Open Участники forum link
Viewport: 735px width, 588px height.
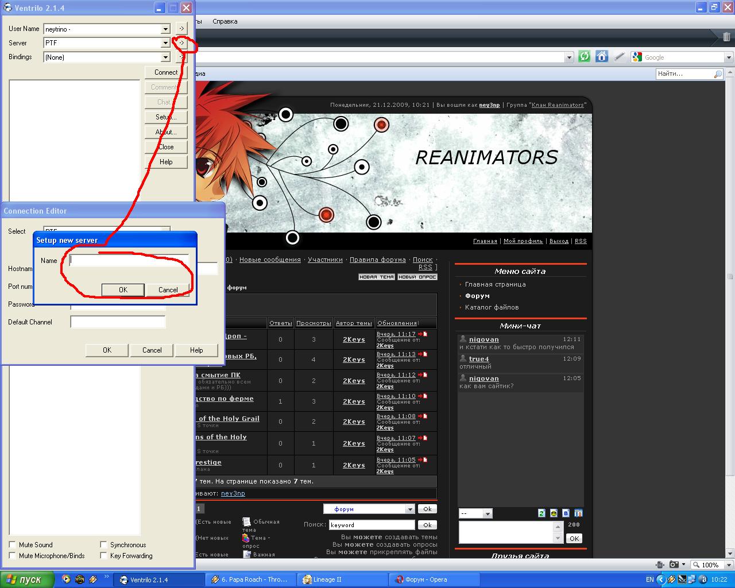(325, 260)
